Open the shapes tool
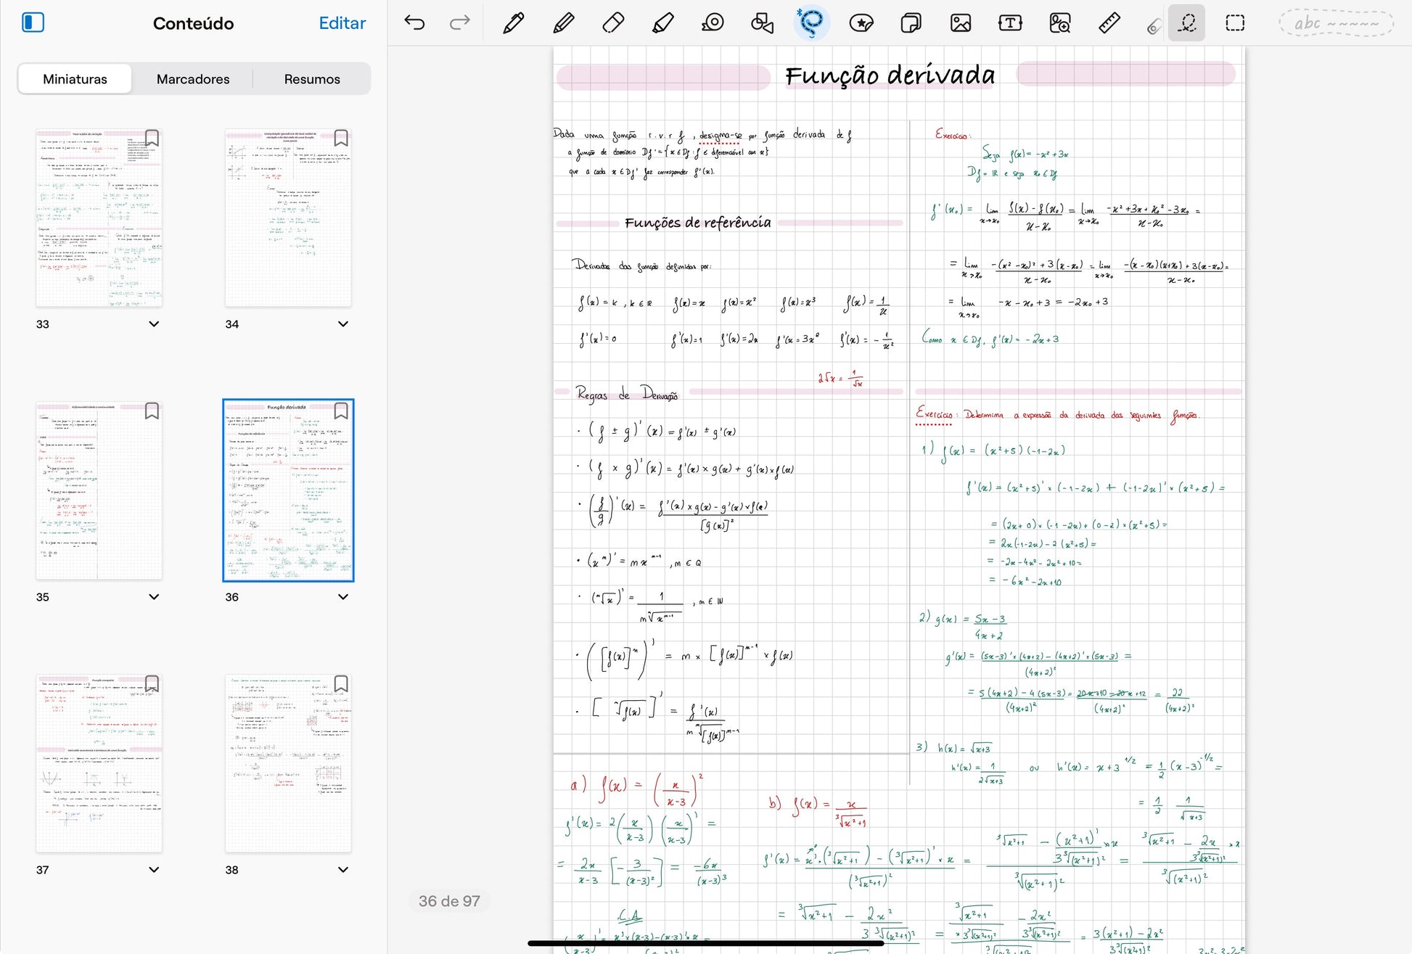Screen dimensions: 1412x954 [x=762, y=23]
